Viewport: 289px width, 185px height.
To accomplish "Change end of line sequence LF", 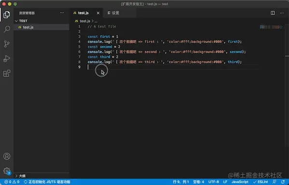I will click(x=225, y=182).
